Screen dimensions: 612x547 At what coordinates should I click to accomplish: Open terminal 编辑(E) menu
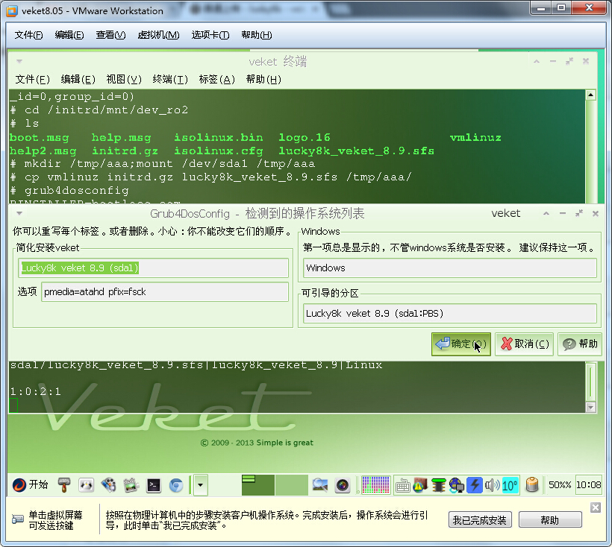[x=78, y=80]
